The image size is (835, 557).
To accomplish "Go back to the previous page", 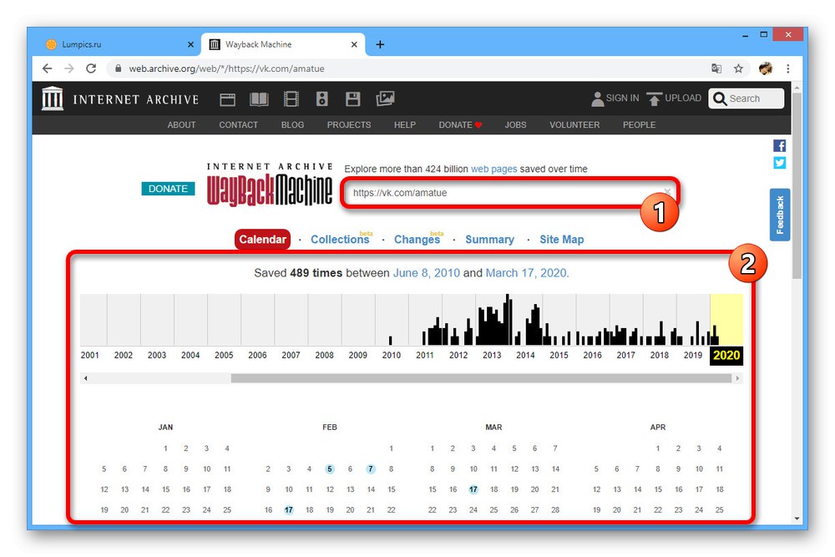I will (48, 68).
